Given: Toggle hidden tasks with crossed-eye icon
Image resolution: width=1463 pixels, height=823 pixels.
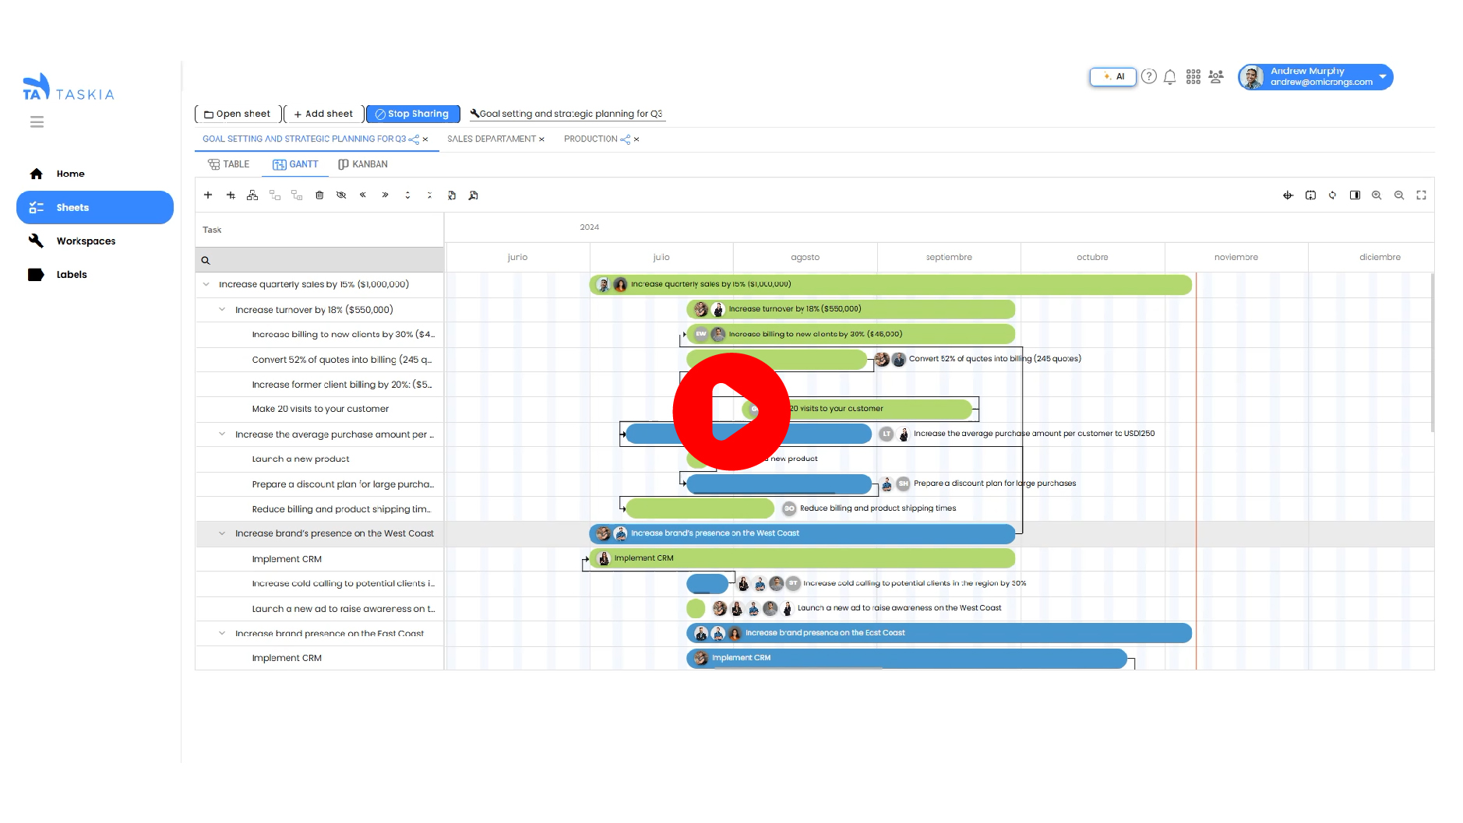Looking at the screenshot, I should click(x=341, y=195).
